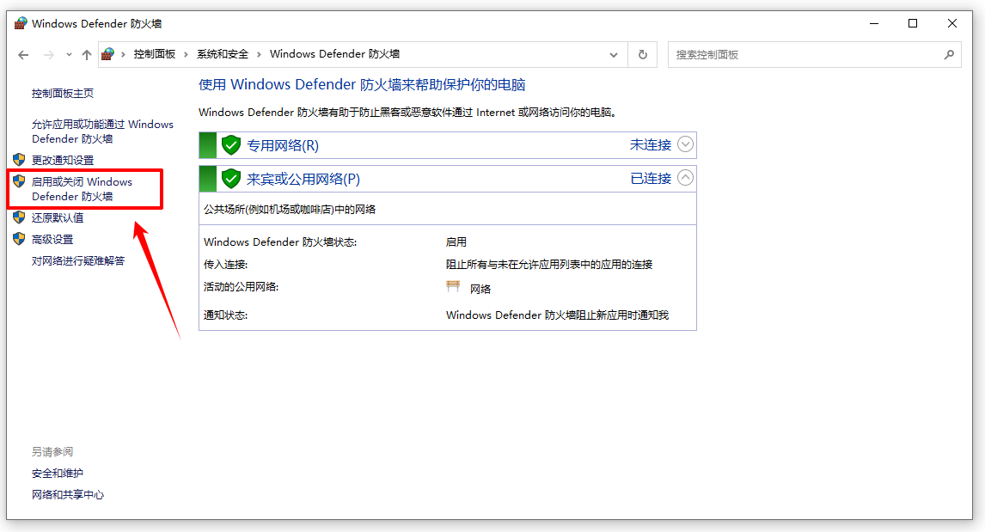
Task: Click 来宾或公用网络(P) heading
Action: tap(303, 179)
